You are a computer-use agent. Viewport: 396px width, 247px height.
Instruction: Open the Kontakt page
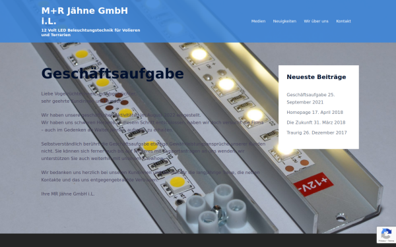click(343, 21)
